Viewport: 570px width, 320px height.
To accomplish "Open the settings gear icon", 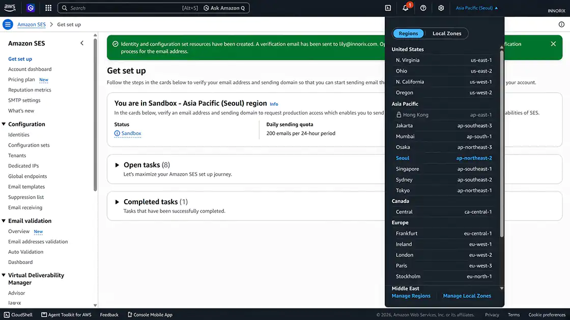I will click(441, 8).
